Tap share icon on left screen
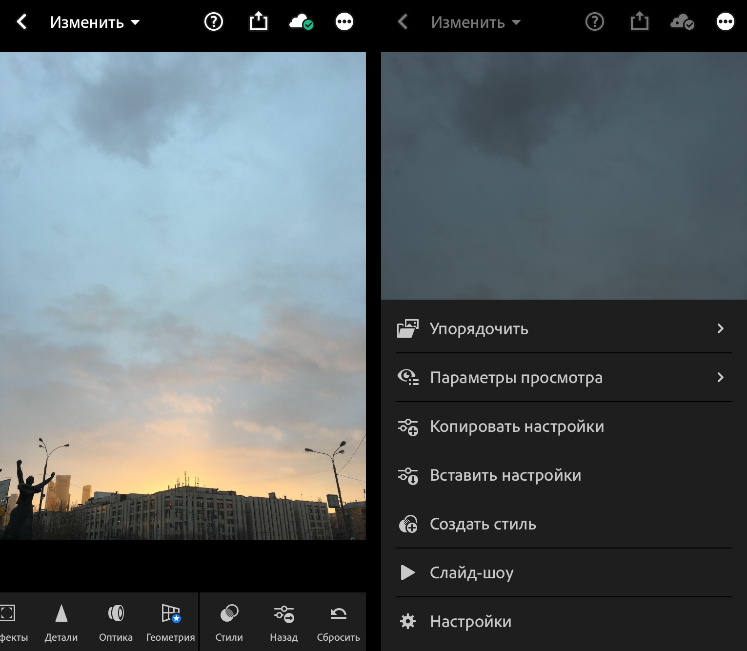 259,21
